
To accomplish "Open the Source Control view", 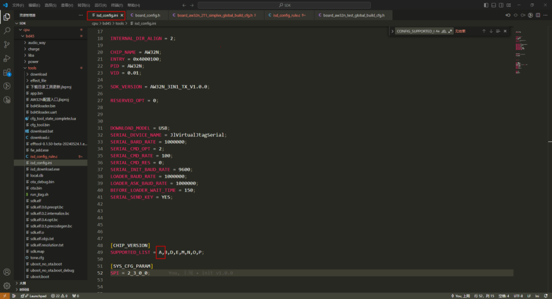I will [7, 44].
